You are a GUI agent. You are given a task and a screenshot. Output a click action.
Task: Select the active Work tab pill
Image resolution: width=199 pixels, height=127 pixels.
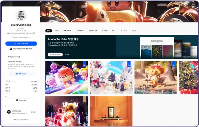[x=49, y=31]
